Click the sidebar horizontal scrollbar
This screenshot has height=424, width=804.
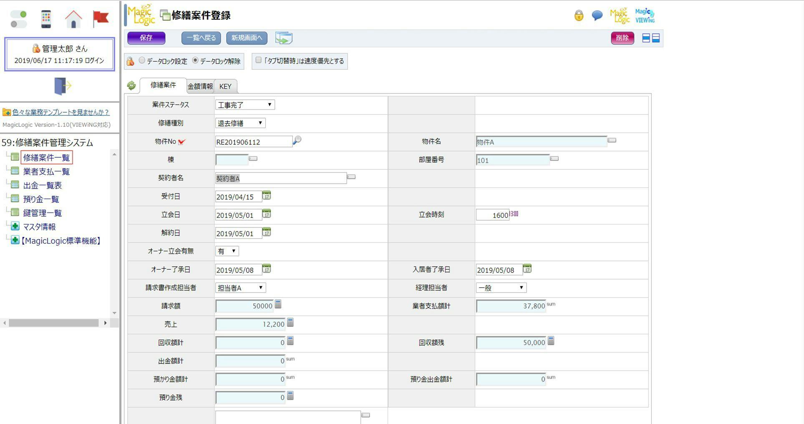[x=53, y=323]
